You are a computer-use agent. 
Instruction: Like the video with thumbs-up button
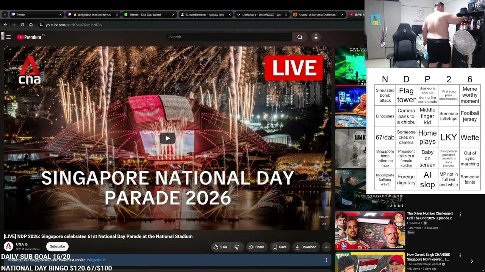click(x=220, y=247)
